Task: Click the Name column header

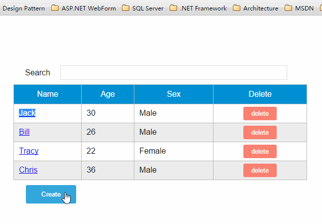Action: click(48, 94)
